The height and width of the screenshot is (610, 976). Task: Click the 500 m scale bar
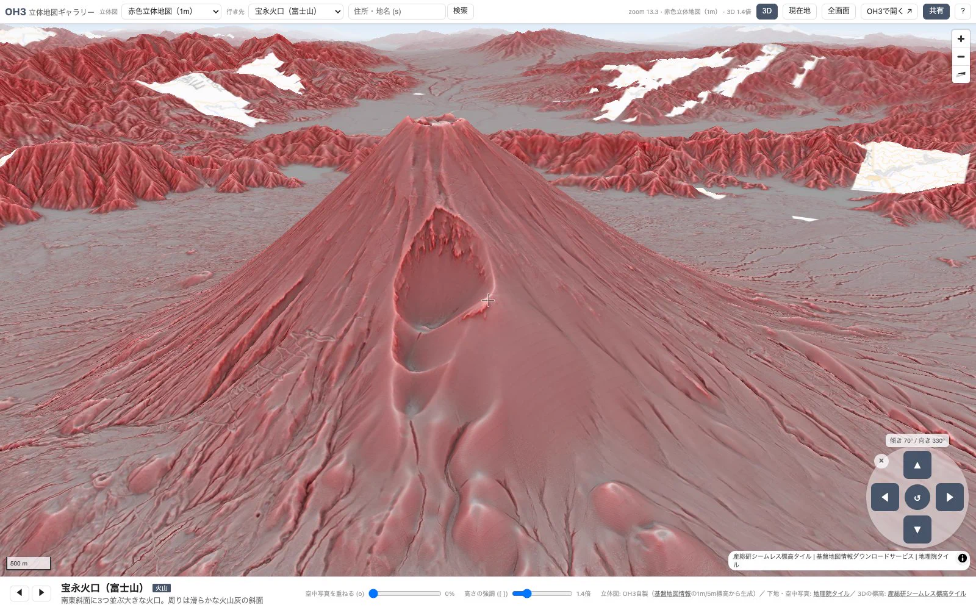click(28, 563)
